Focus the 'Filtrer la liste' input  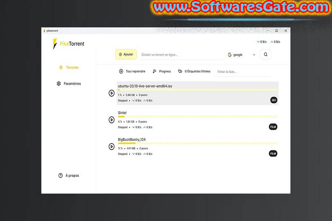pos(242,72)
